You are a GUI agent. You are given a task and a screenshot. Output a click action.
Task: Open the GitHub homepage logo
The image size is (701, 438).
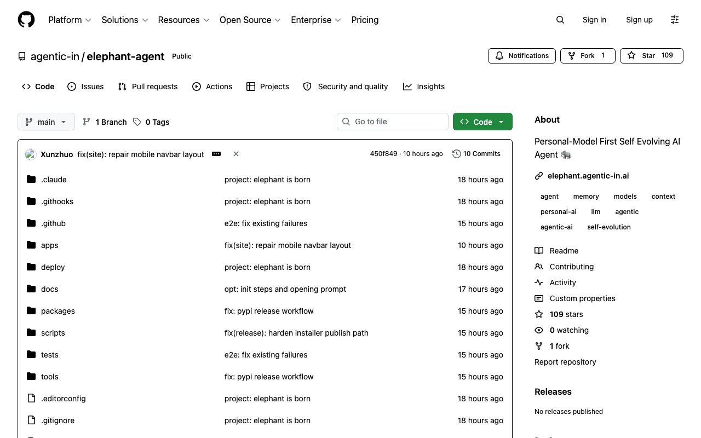pos(26,20)
